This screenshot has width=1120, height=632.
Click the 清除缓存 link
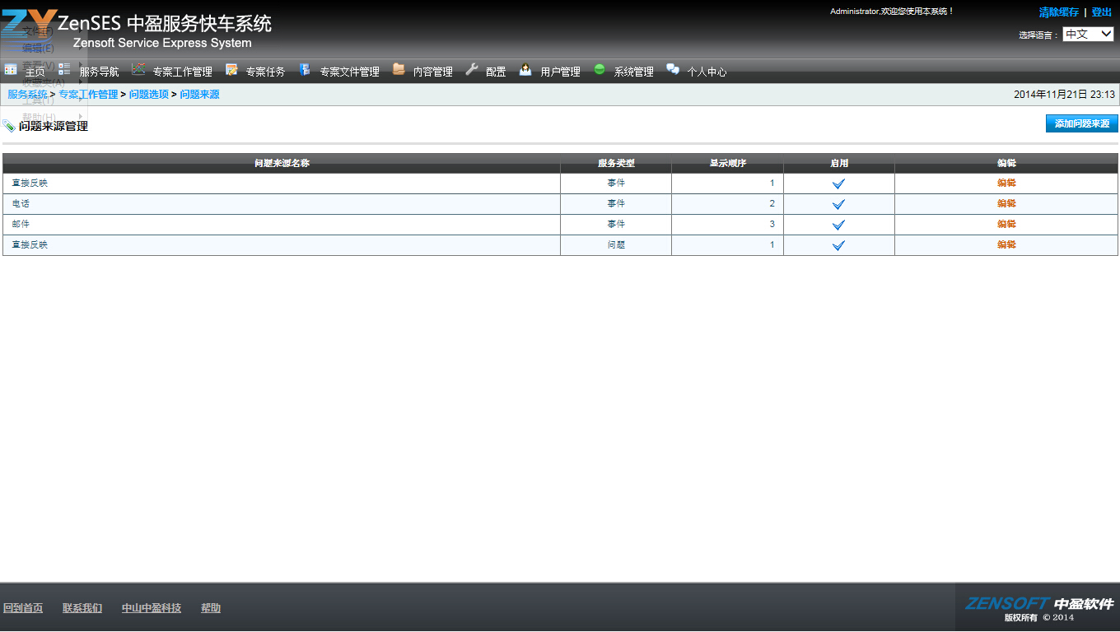[x=1058, y=12]
